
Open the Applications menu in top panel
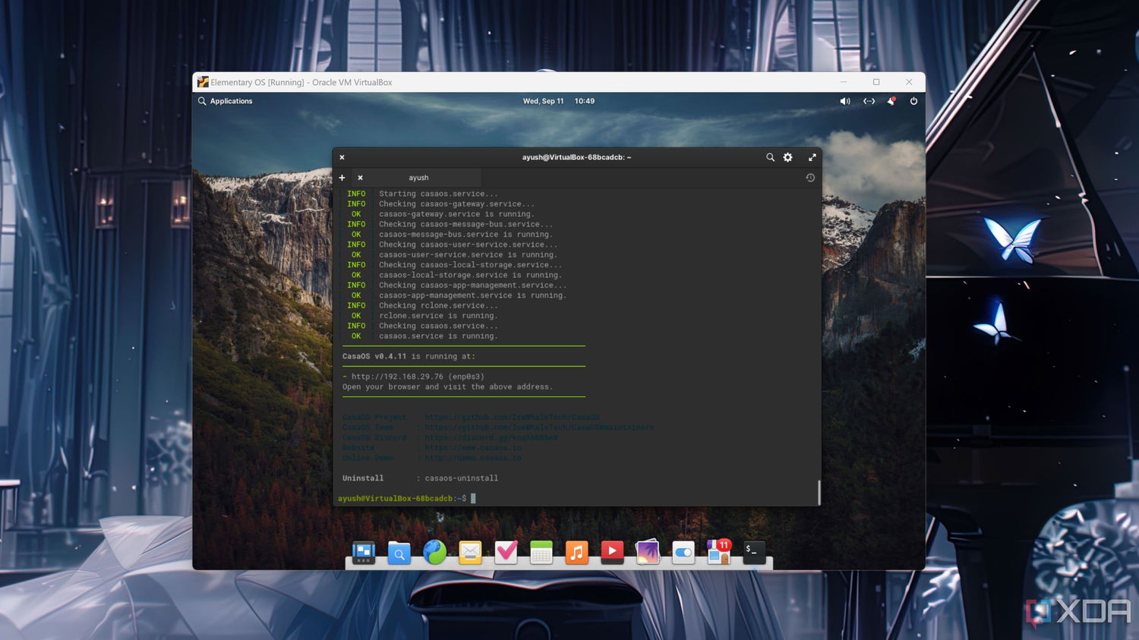(225, 101)
